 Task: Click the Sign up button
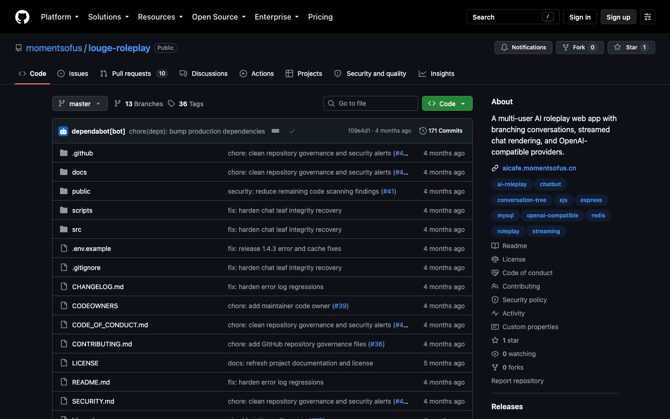point(618,17)
